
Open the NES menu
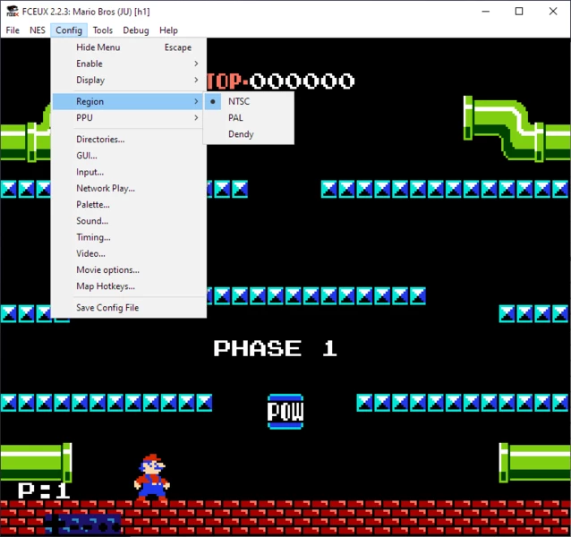click(38, 30)
